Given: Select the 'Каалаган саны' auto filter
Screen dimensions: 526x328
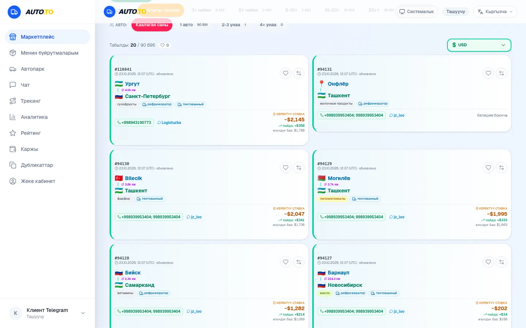Looking at the screenshot, I should [152, 25].
